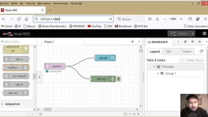Open the Node-RED info sidebar tab
Viewport: 208px width, 117px height.
(x=178, y=42)
